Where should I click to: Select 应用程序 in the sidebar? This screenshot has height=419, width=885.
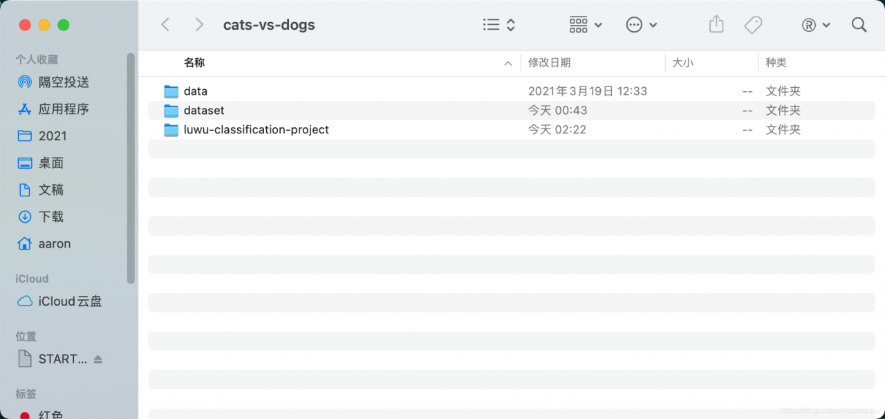click(64, 109)
